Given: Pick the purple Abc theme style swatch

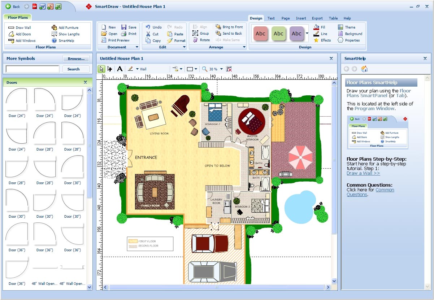Looking at the screenshot, I should tap(297, 33).
